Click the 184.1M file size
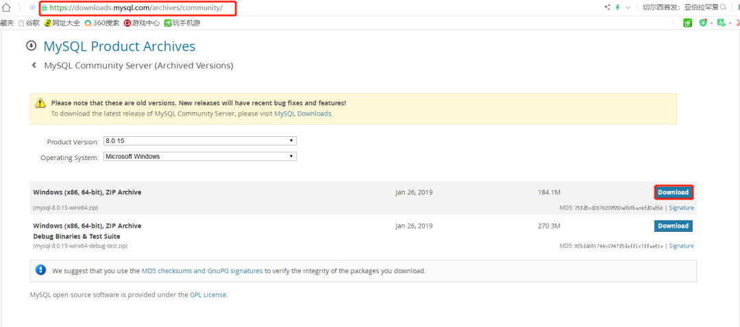740x327 pixels. [x=549, y=192]
